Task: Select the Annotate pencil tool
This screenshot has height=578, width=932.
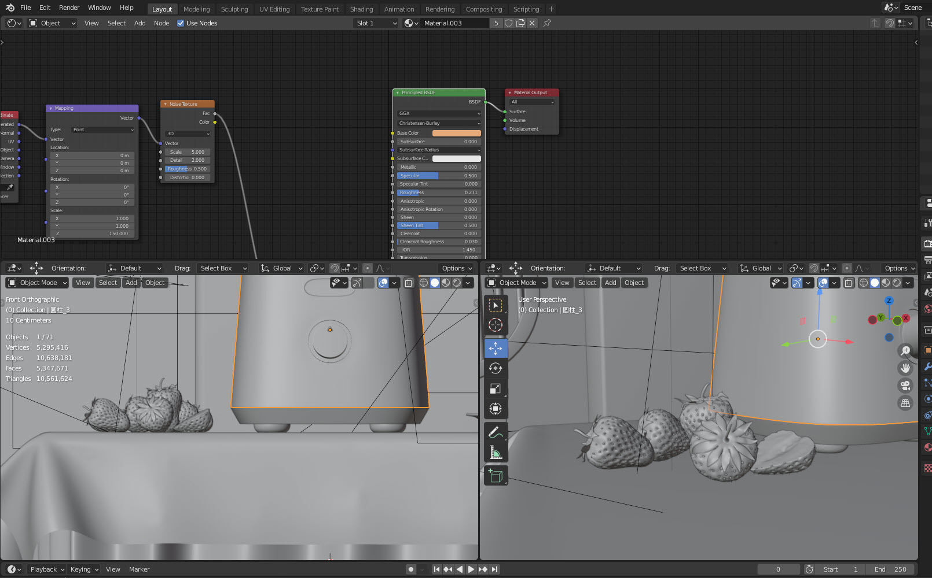Action: click(x=496, y=432)
